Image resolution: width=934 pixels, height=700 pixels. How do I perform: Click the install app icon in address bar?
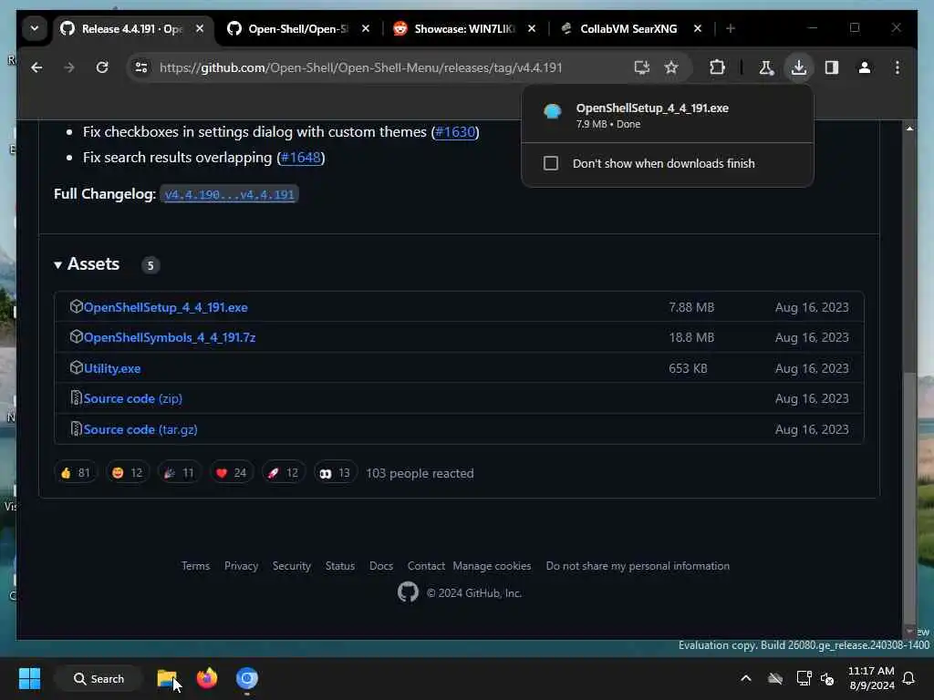pyautogui.click(x=641, y=67)
